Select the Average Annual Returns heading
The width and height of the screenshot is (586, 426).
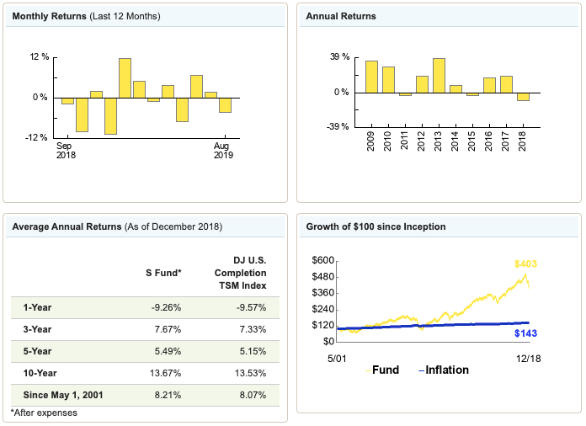click(x=115, y=226)
